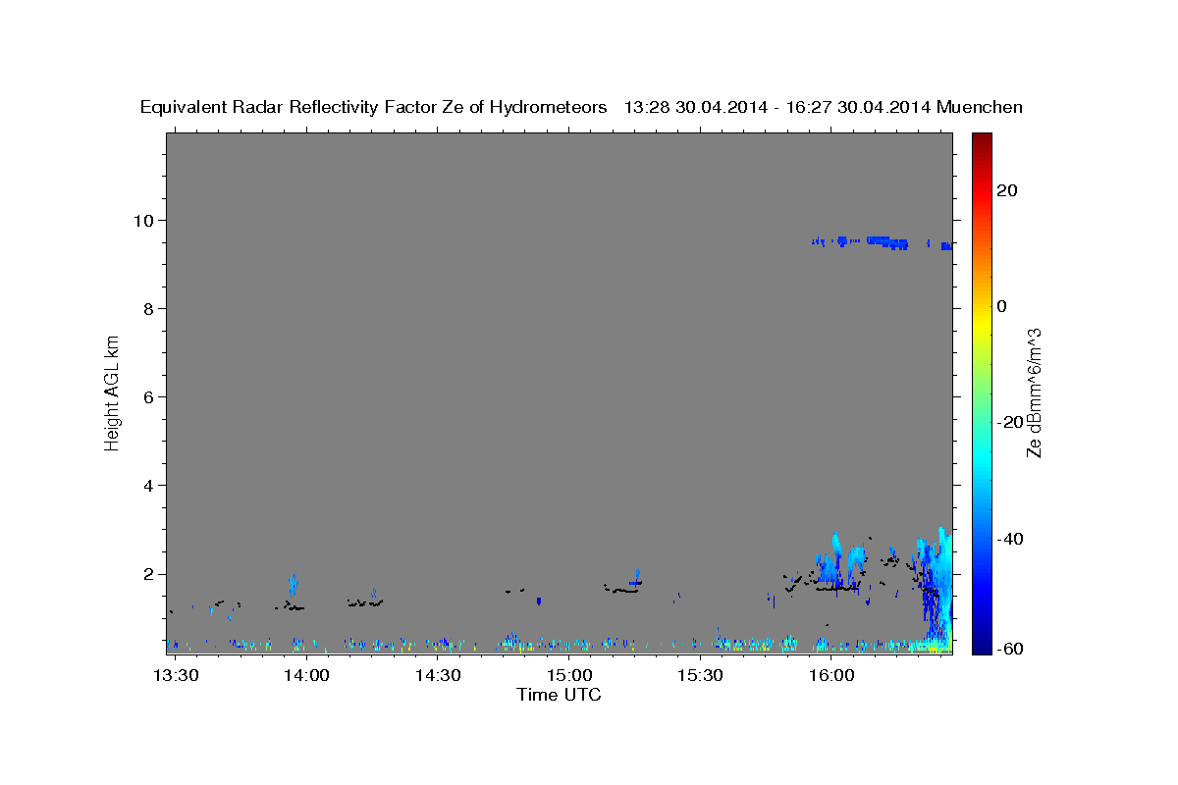The height and width of the screenshot is (785, 1178).
Task: Click the dark blue bottom of the colorbar
Action: point(981,644)
